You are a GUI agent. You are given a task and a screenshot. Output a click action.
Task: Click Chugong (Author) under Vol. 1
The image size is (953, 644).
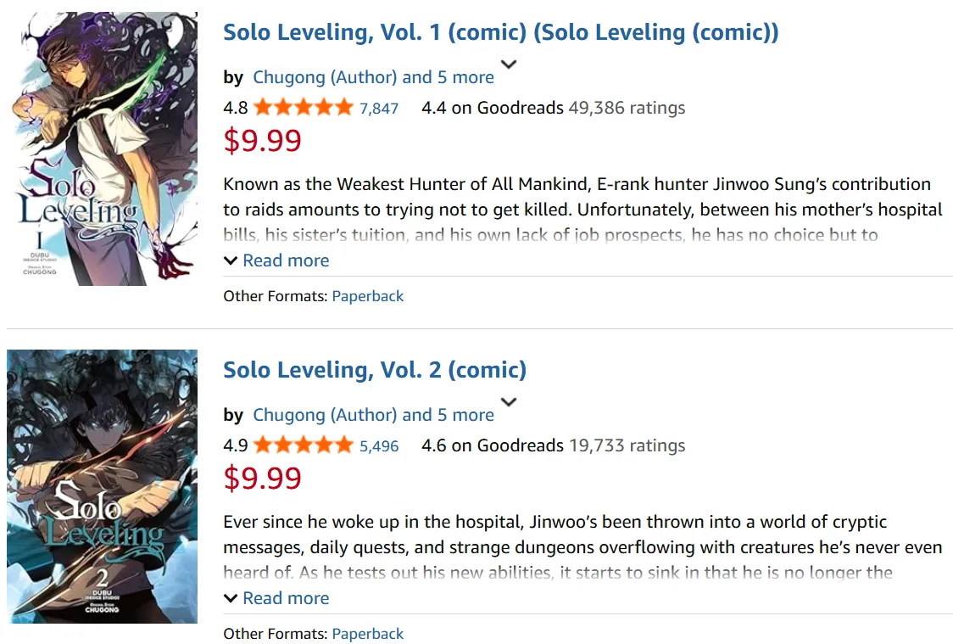coord(325,77)
